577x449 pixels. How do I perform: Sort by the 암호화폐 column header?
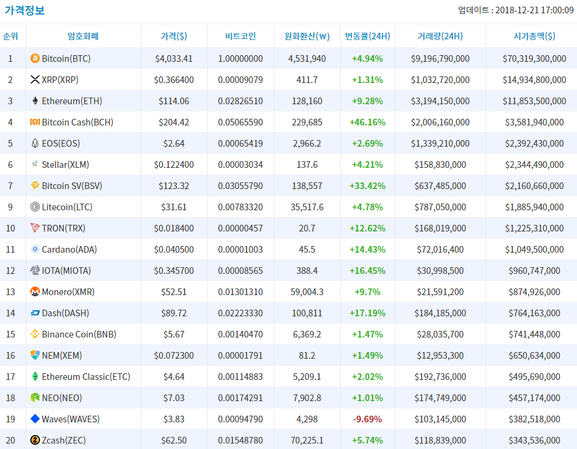click(83, 36)
